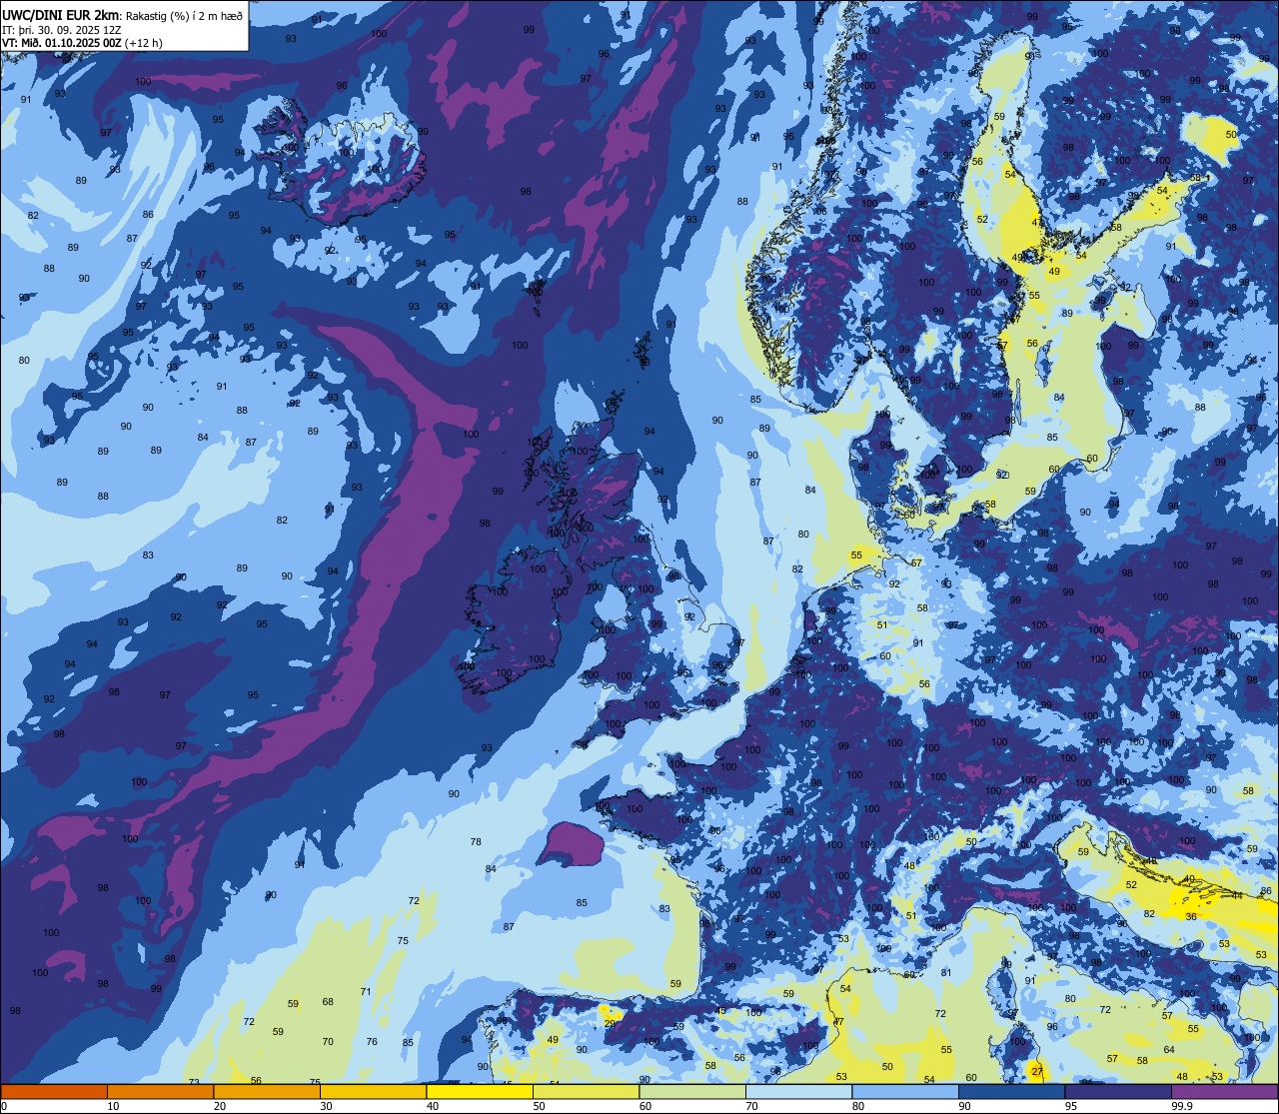Click the 'VT: Mið. 01.10.2025 00Z' line

click(62, 43)
